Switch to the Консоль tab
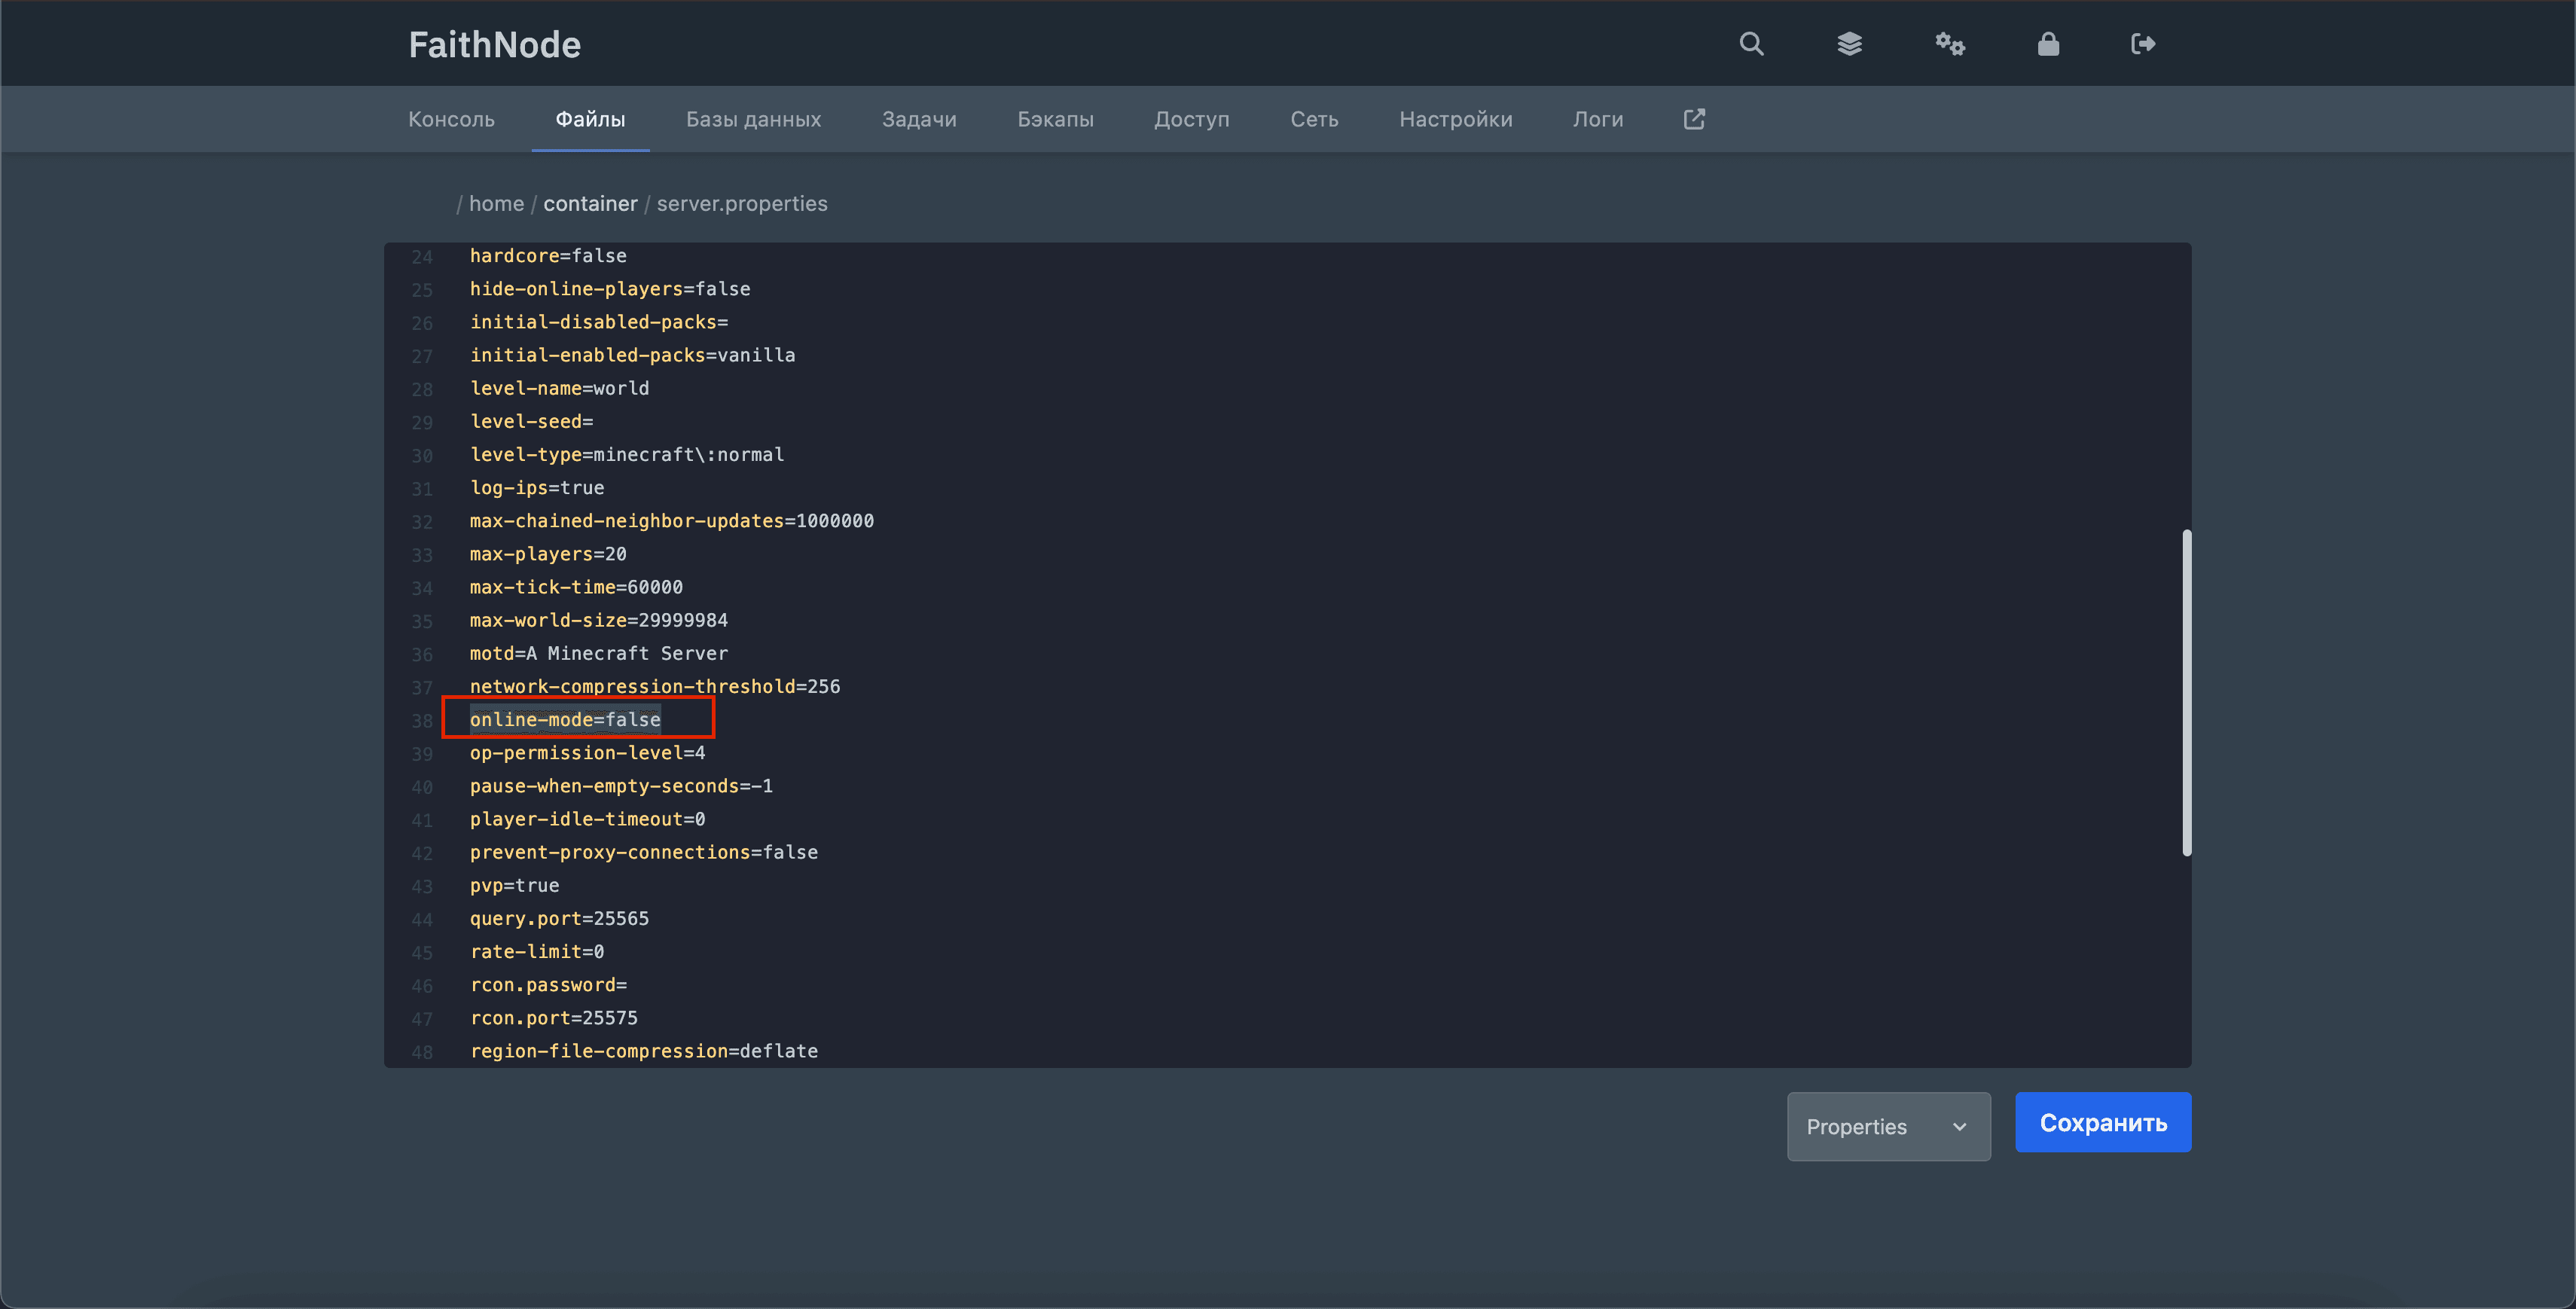The width and height of the screenshot is (2576, 1309). [451, 119]
